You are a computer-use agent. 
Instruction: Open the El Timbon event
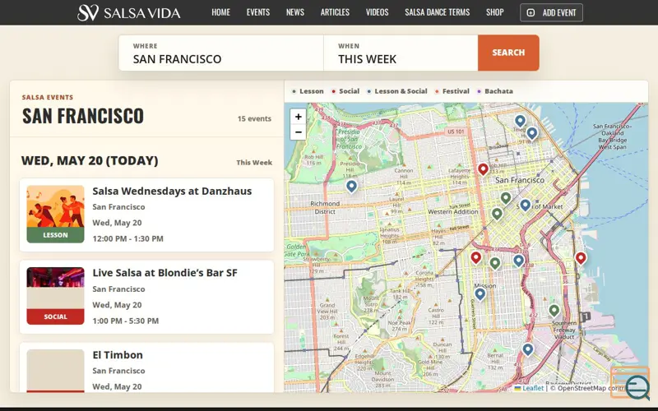click(118, 355)
